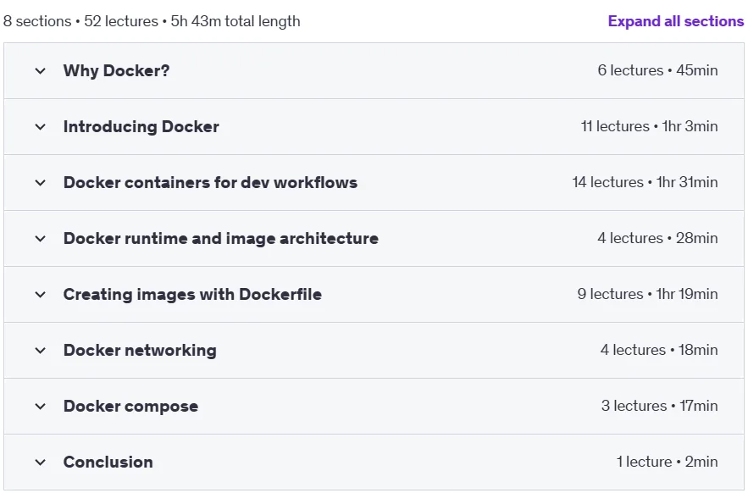Image resolution: width=748 pixels, height=493 pixels.
Task: Click the 4 lectures • 18min label
Action: click(x=659, y=349)
